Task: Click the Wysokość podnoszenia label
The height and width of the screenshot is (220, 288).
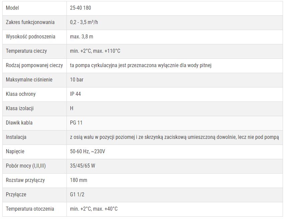Action: pos(30,36)
